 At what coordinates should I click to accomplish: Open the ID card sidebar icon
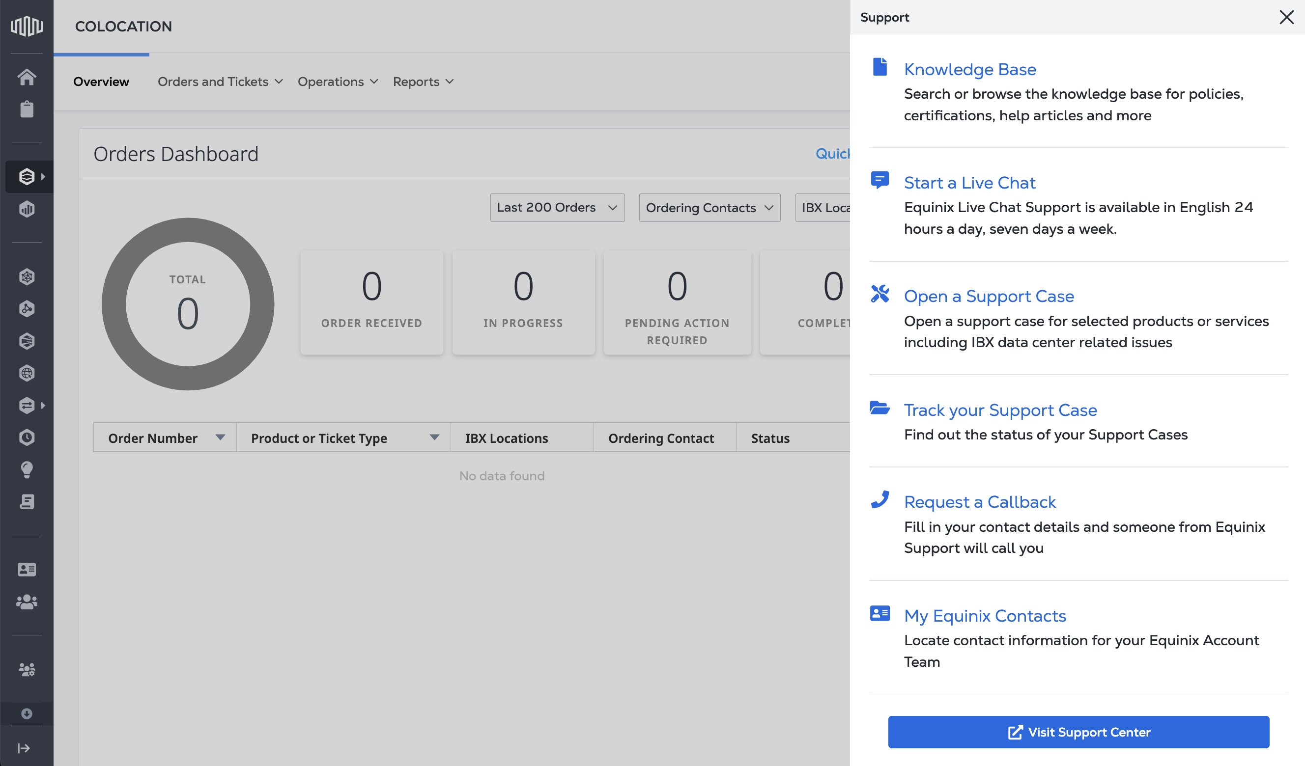[27, 569]
